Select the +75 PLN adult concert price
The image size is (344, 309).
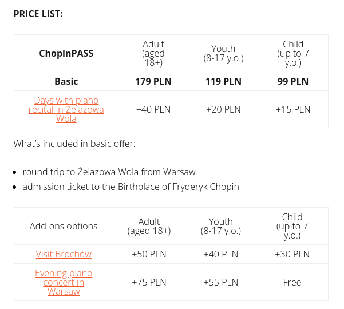(149, 282)
